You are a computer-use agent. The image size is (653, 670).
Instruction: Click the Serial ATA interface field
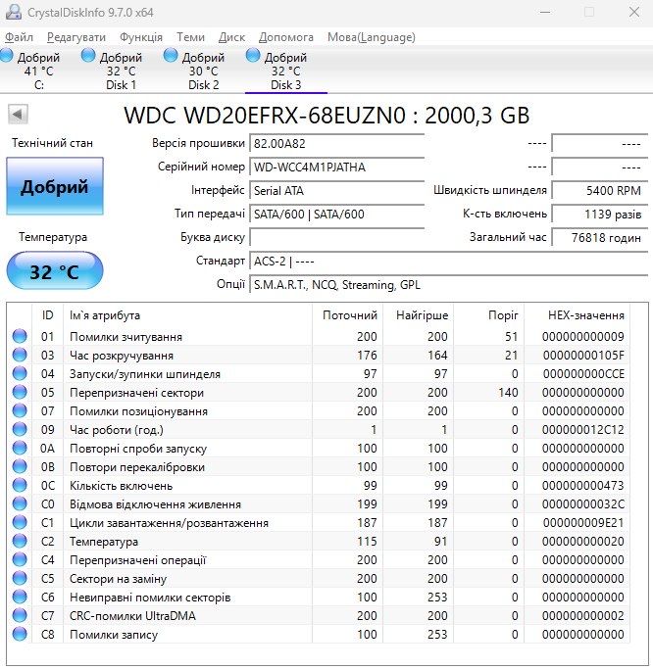(337, 190)
